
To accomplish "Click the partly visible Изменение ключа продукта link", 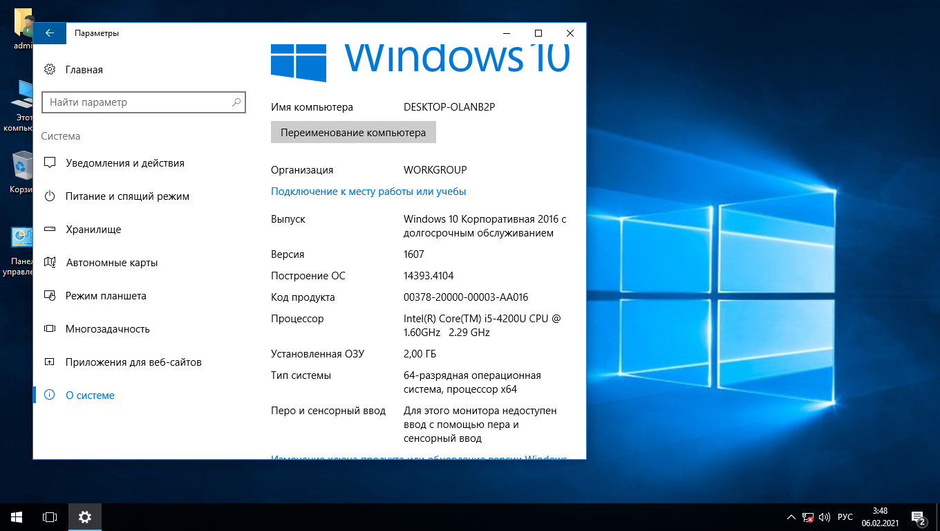I will 419,457.
